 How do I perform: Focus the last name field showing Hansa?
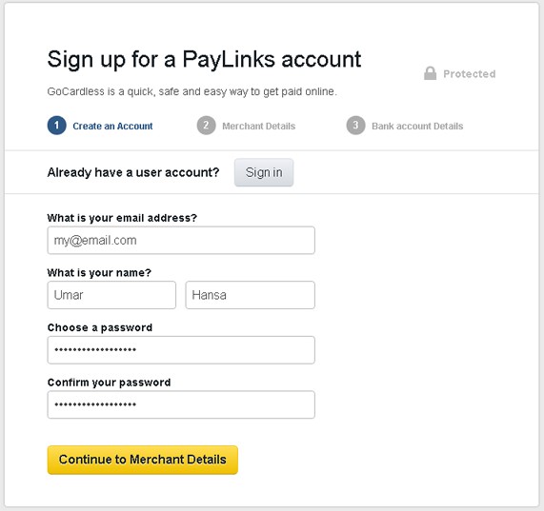[x=251, y=295]
